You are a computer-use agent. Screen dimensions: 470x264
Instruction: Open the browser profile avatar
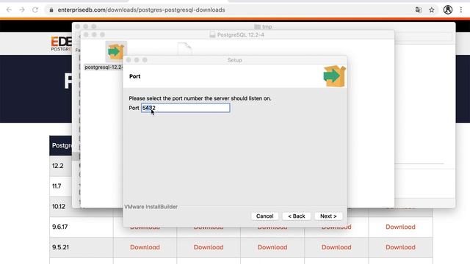point(448,10)
